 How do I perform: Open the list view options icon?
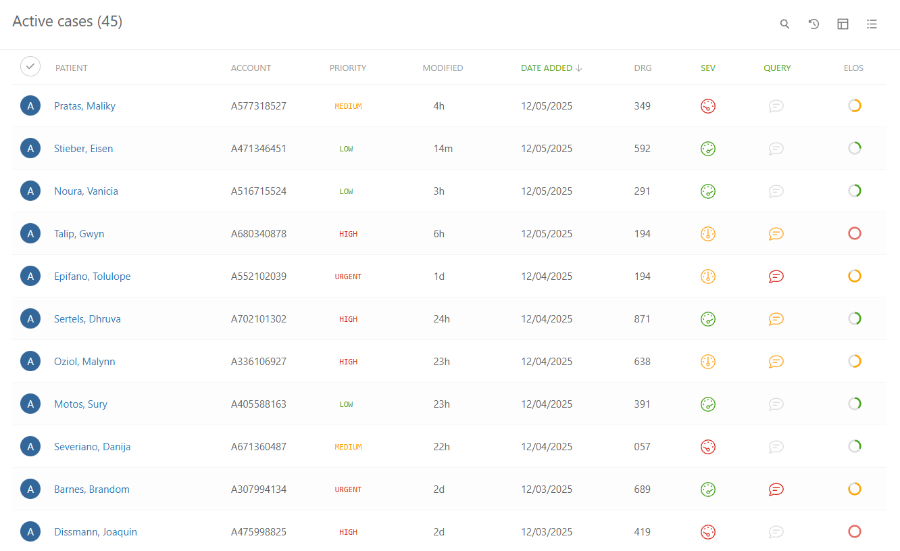point(872,24)
